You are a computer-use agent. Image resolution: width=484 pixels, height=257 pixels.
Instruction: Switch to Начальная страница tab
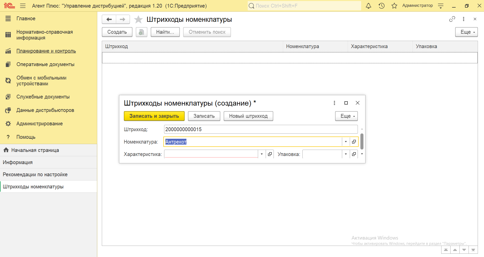pyautogui.click(x=35, y=150)
